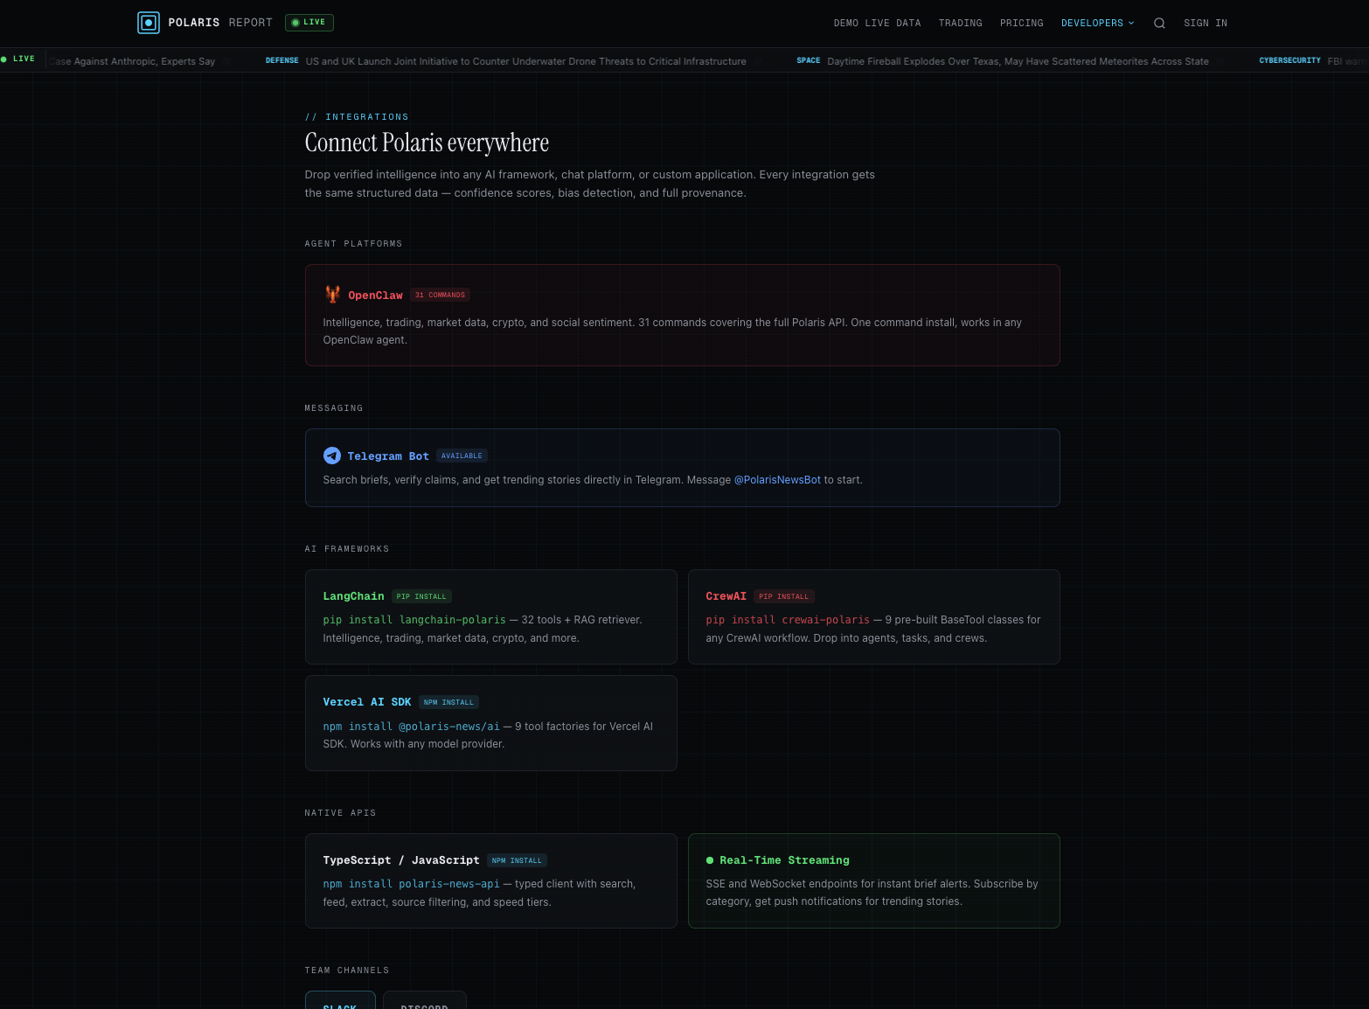1369x1009 pixels.
Task: Click the SIGN IN button
Action: pyautogui.click(x=1206, y=23)
